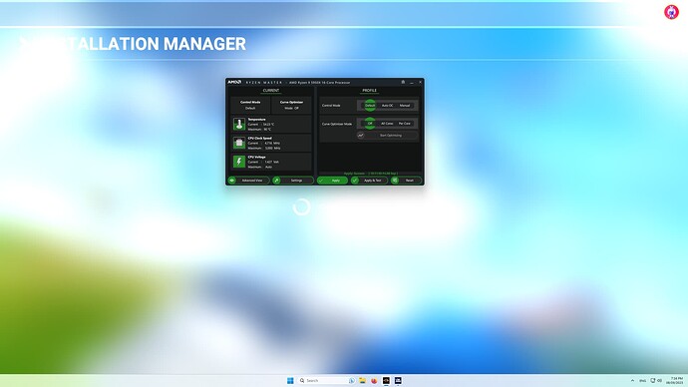Click the CPU Voltage lightning bolt icon
This screenshot has height=387, width=688.
coord(239,162)
